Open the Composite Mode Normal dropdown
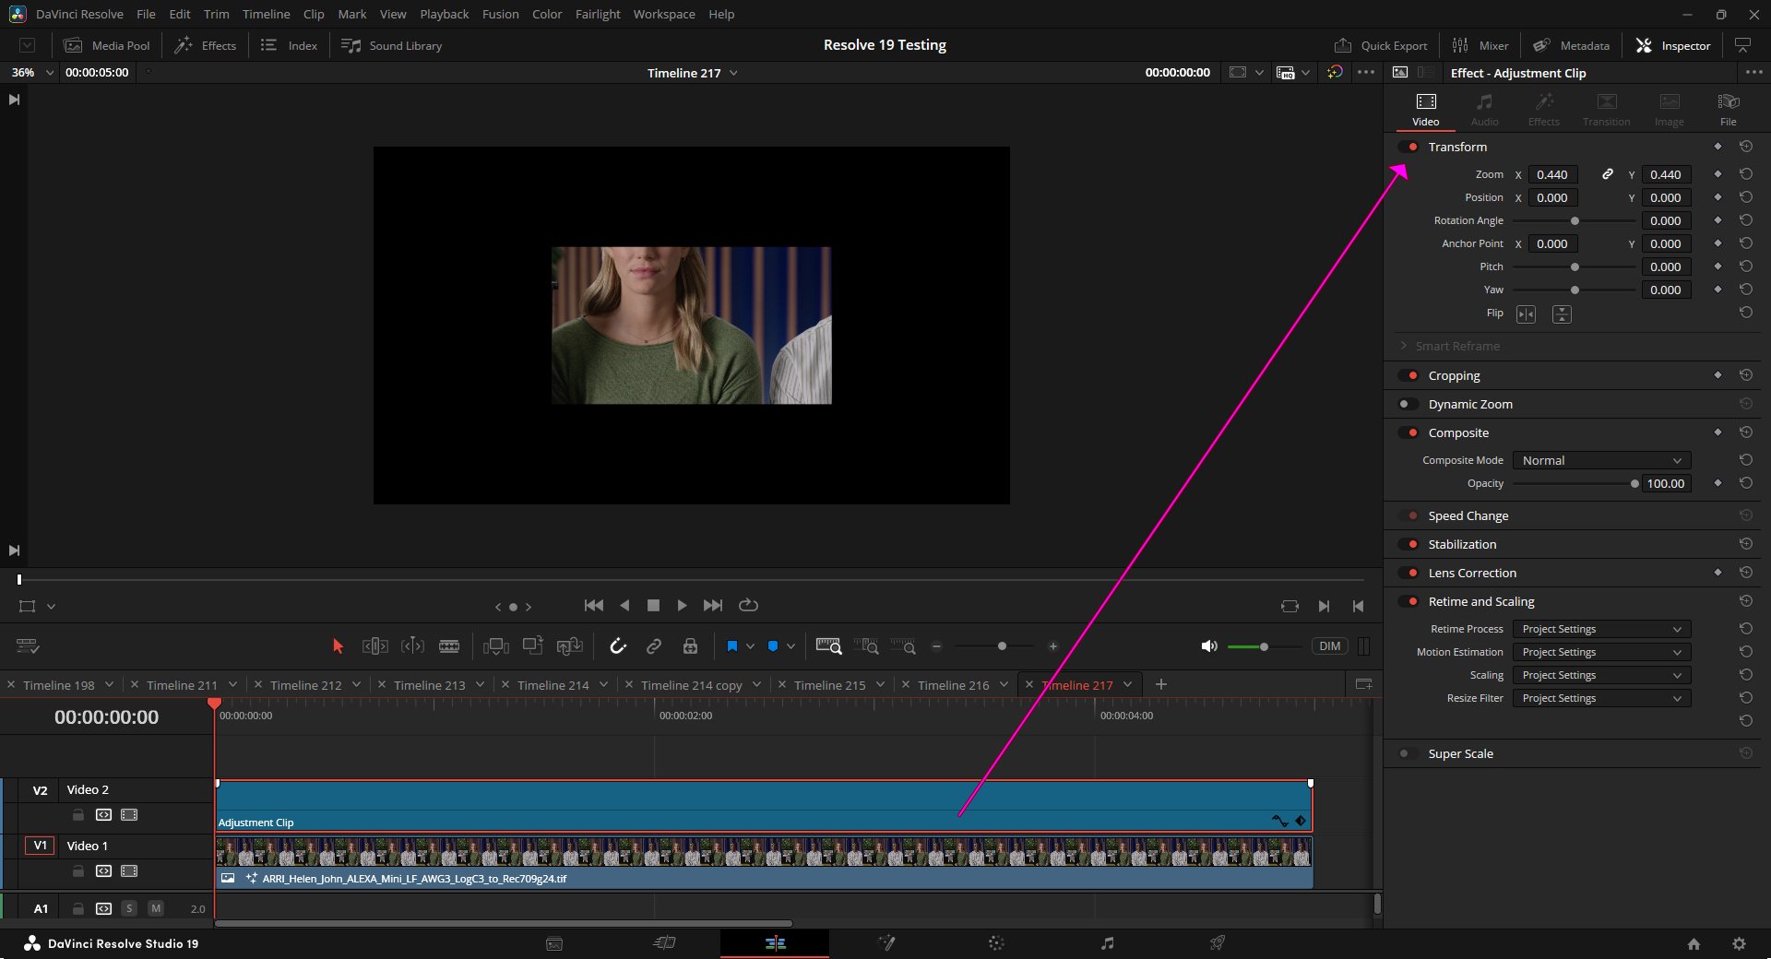 1601,460
